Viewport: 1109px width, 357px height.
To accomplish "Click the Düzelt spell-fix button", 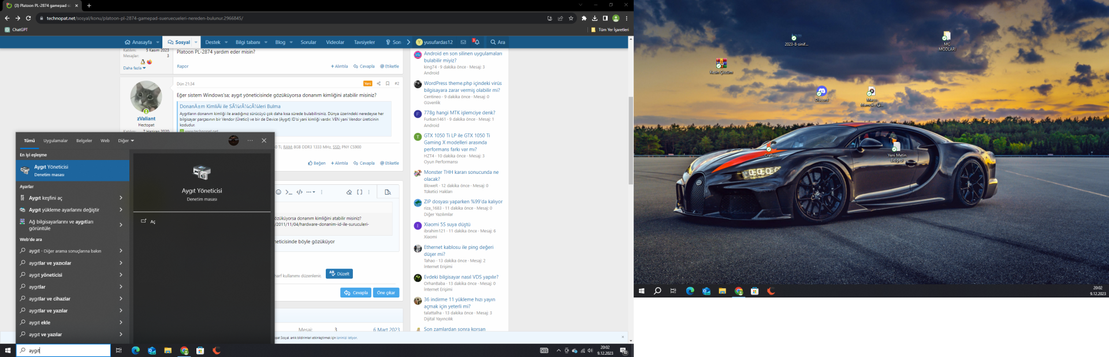I will point(339,274).
